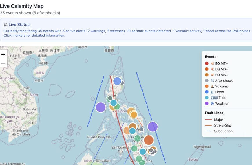Click 'Thành phố Hồ Chí Minh' map label
Image resolution: width=252 pixels, height=165 pixels.
[x=21, y=133]
